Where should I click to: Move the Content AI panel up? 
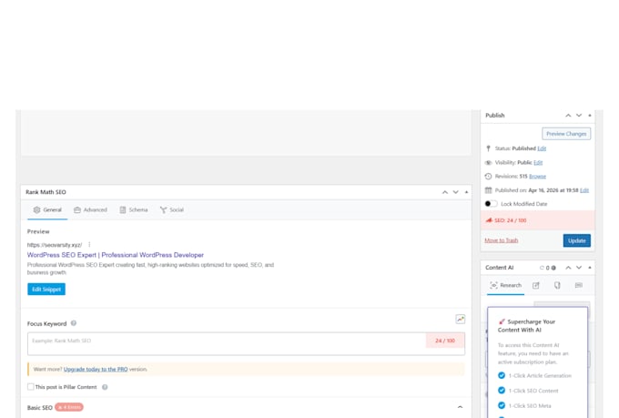pos(568,268)
